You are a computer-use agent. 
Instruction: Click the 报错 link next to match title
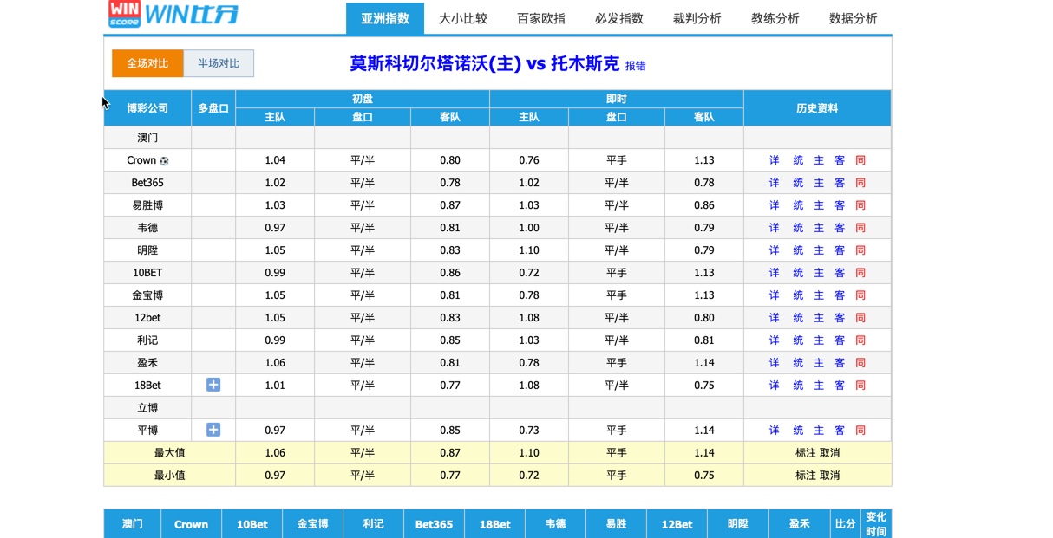(x=636, y=66)
